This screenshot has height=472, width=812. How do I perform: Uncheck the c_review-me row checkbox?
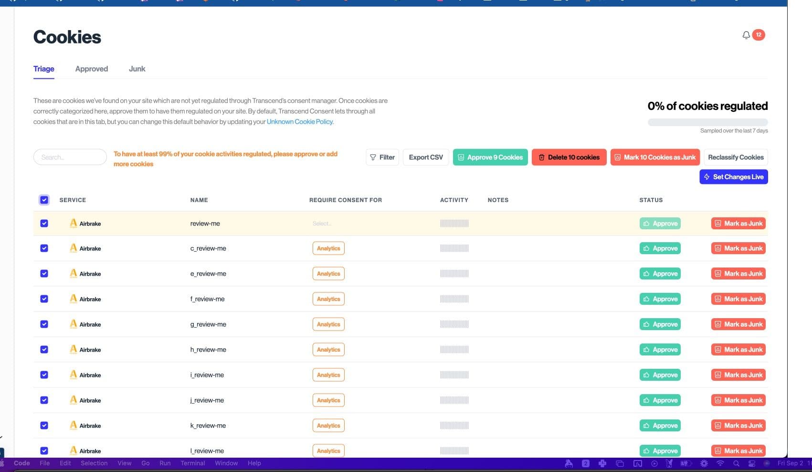coord(44,248)
